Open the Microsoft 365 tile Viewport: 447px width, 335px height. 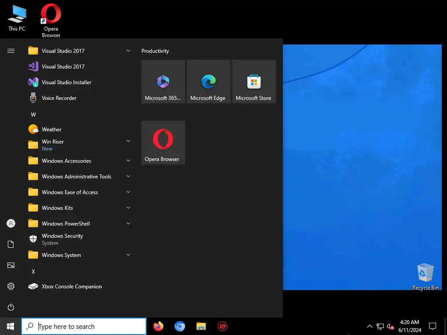coord(163,82)
